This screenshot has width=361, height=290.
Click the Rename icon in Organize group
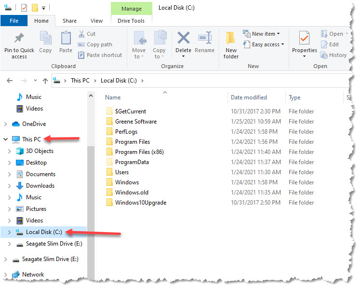coord(205,39)
